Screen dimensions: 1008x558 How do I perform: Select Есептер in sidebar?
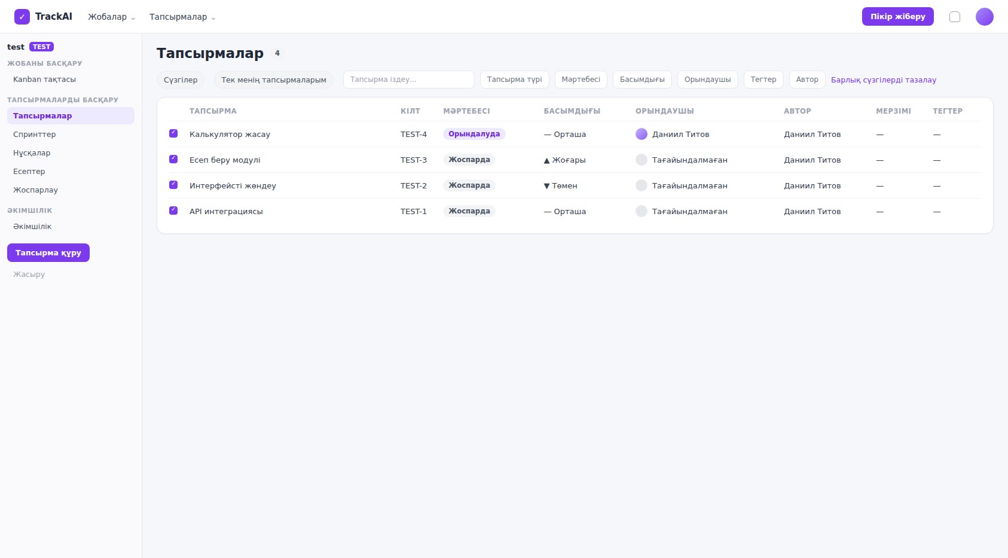(71, 172)
